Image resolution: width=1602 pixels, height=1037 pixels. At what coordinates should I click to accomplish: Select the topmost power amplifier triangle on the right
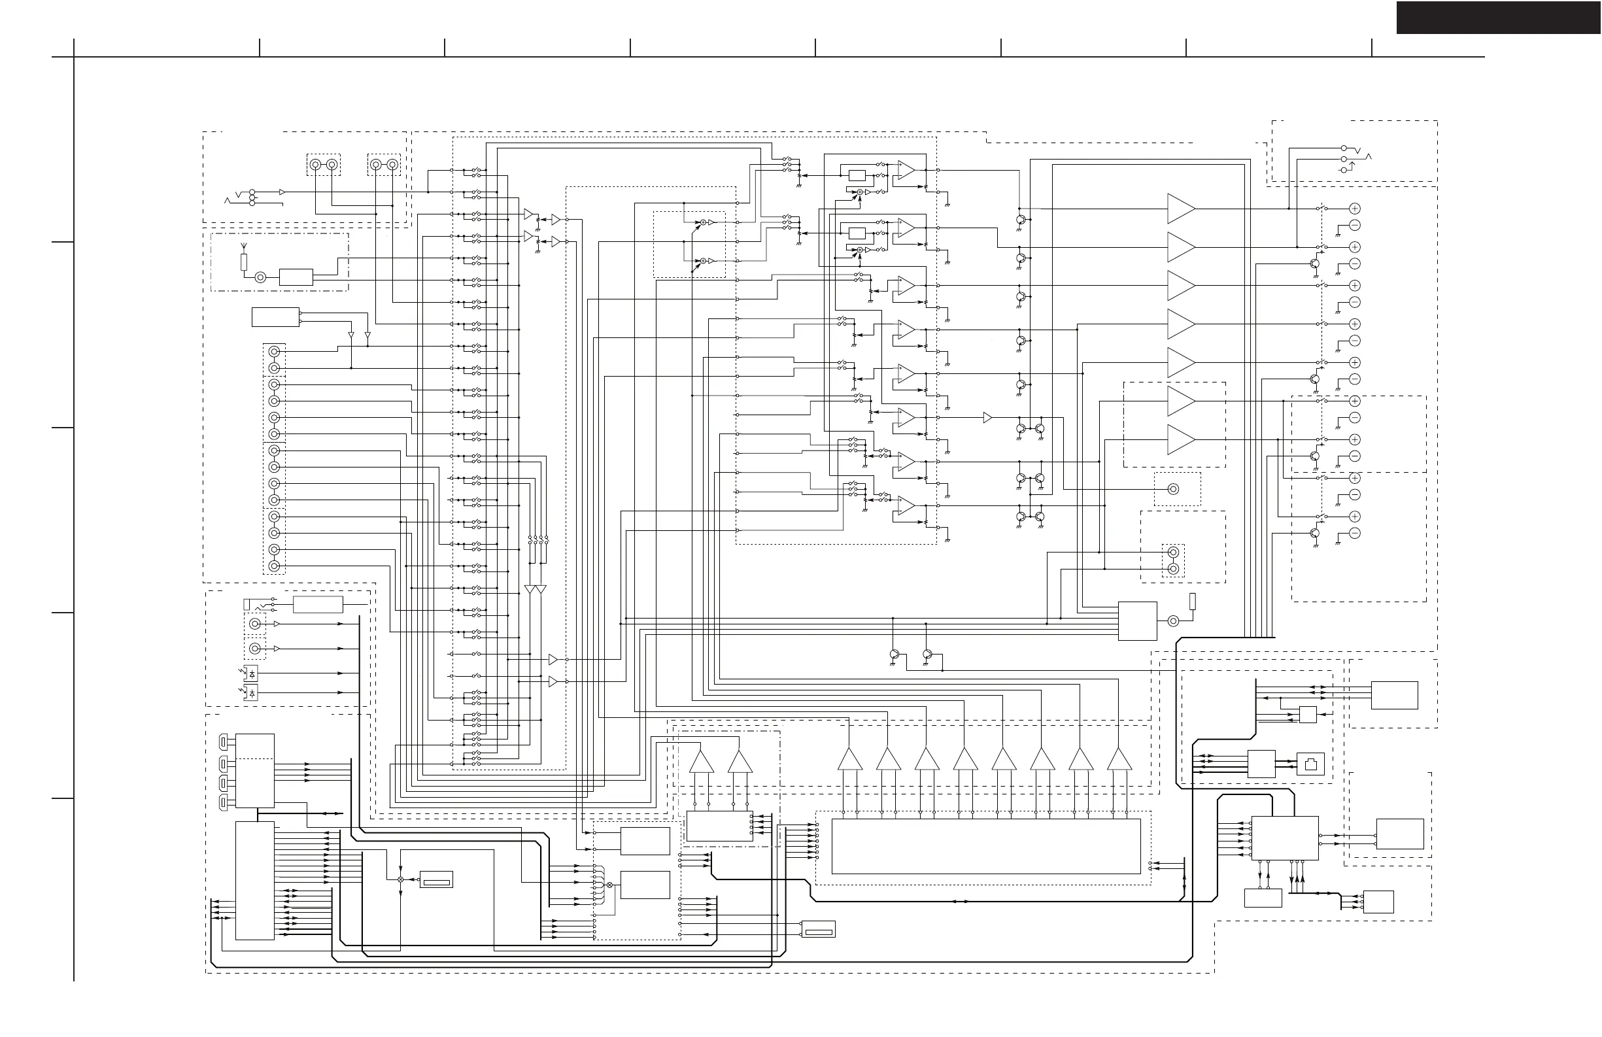click(1182, 209)
